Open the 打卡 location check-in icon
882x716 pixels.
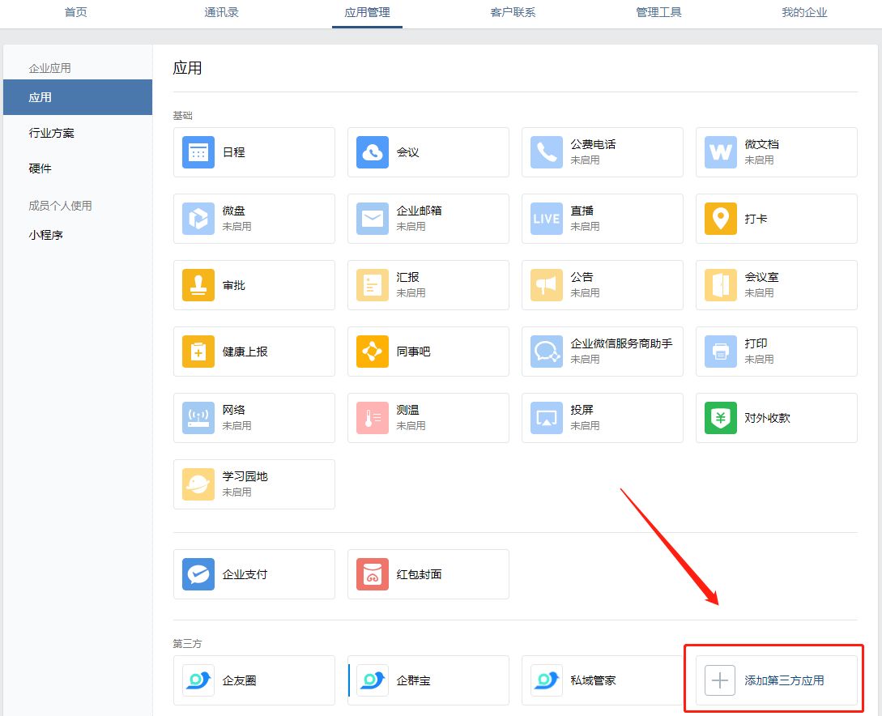pyautogui.click(x=721, y=219)
